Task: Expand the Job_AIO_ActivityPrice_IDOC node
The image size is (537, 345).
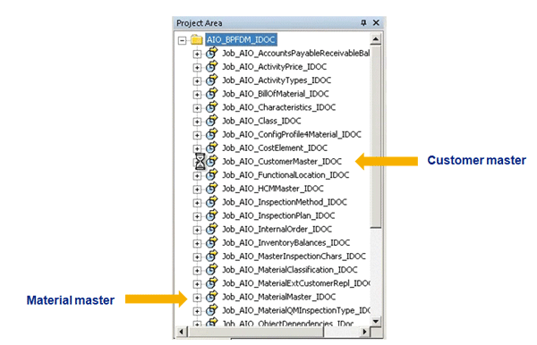Action: point(197,67)
